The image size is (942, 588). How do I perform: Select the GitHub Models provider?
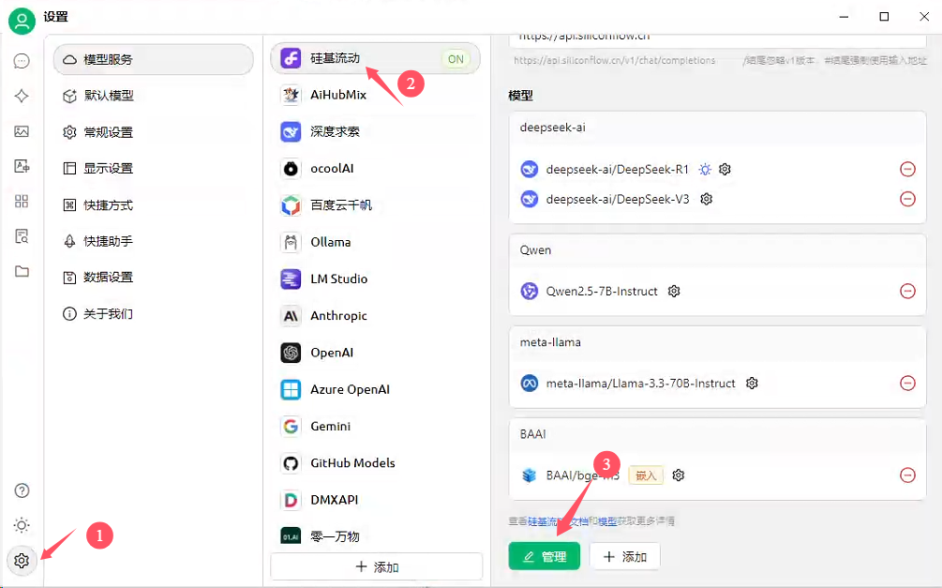[376, 463]
